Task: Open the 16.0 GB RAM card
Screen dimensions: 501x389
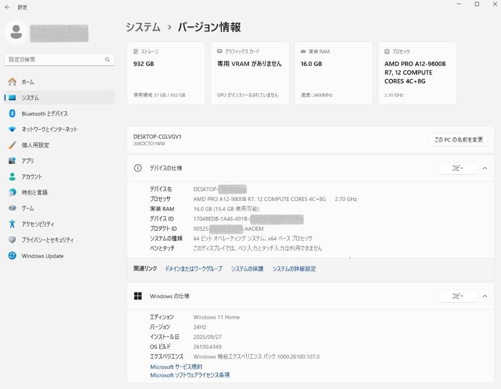Action: pyautogui.click(x=334, y=73)
